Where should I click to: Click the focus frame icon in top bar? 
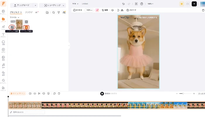[x=136, y=4]
